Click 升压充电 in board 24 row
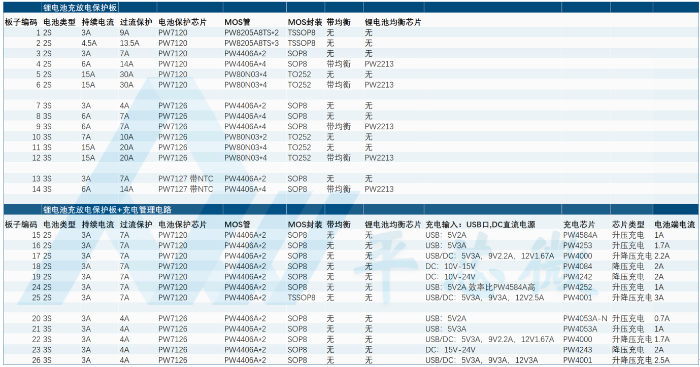 (x=628, y=287)
